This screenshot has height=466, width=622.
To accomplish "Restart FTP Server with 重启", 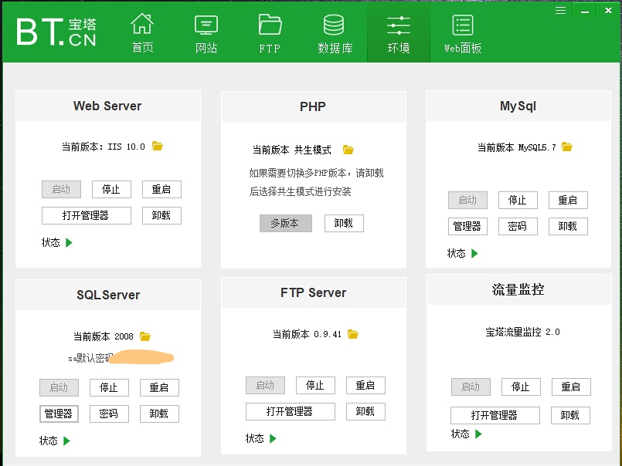I will [365, 385].
